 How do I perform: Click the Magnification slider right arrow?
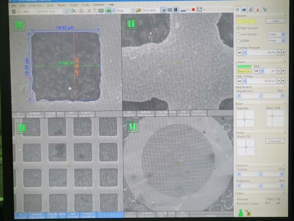[x=282, y=96]
